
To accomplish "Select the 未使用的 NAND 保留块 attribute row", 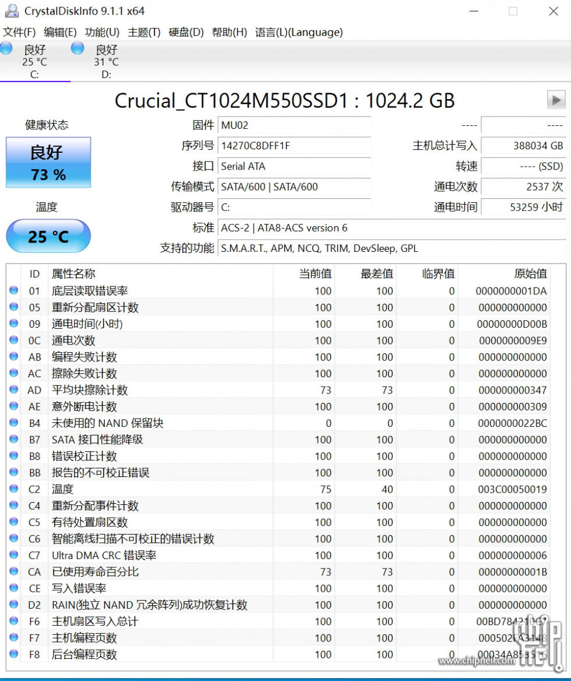I will click(x=278, y=423).
